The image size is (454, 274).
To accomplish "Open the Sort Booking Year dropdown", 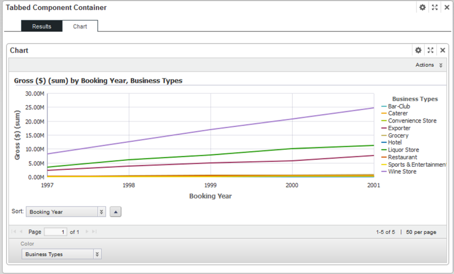I will click(x=66, y=212).
